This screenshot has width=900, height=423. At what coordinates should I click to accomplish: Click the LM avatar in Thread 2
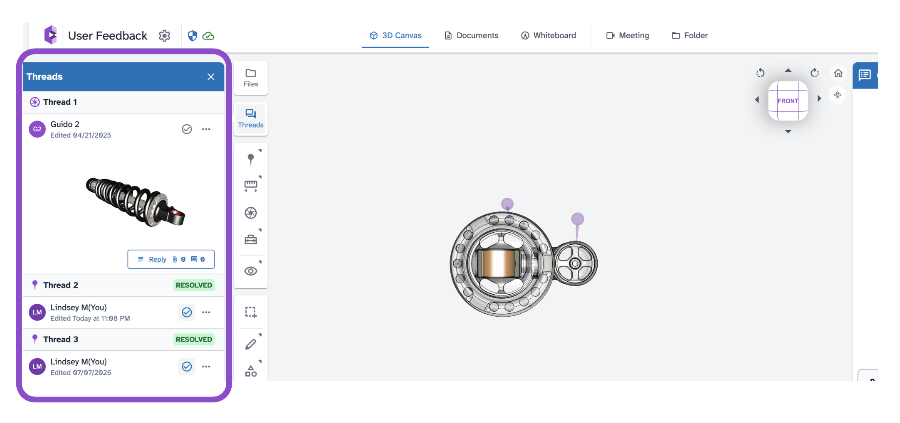pyautogui.click(x=37, y=312)
